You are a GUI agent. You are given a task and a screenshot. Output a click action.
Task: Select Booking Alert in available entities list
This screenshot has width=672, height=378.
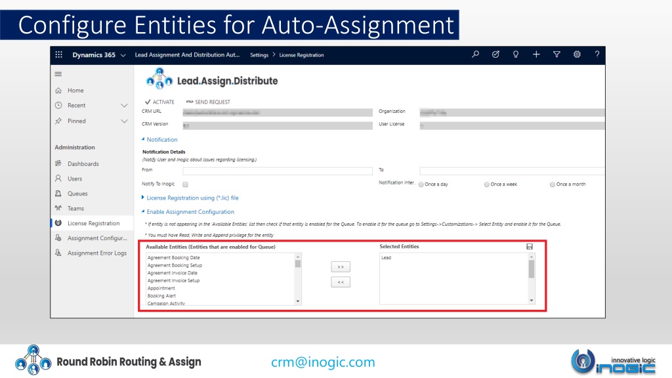click(x=161, y=296)
